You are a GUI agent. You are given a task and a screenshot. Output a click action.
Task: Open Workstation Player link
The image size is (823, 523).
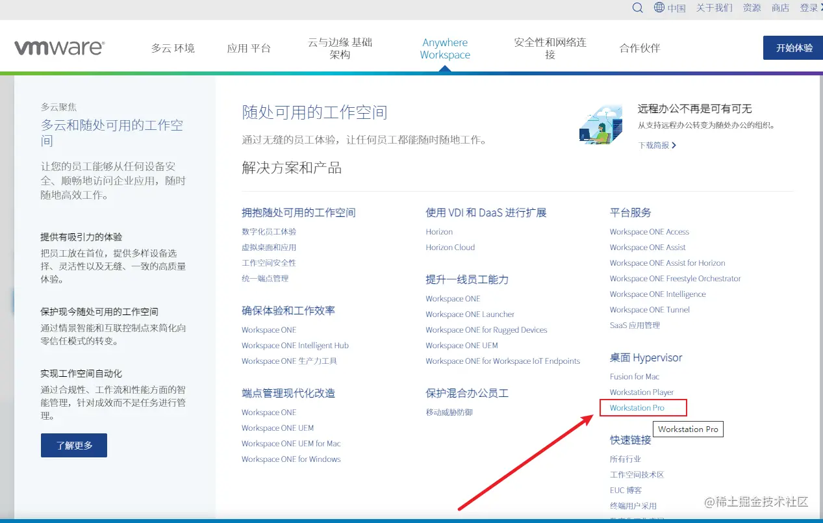click(642, 392)
